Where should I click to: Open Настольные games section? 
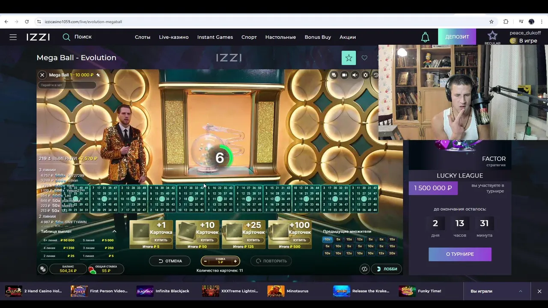coord(280,37)
